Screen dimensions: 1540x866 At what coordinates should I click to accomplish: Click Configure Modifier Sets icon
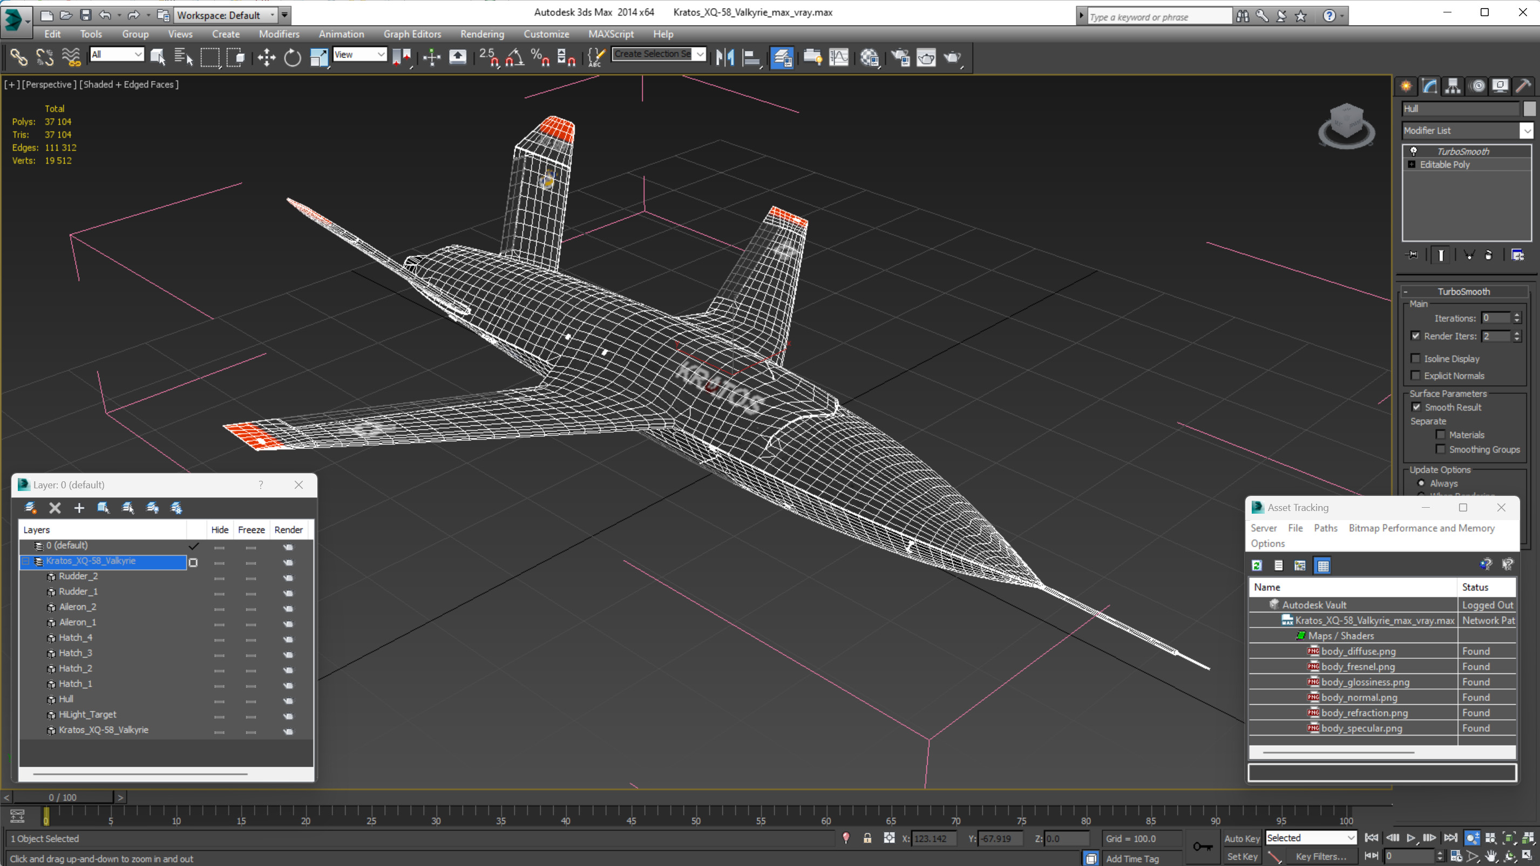1517,255
